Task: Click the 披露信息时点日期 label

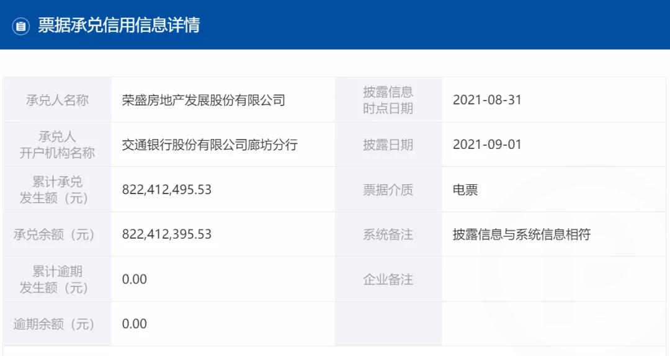Action: [388, 100]
